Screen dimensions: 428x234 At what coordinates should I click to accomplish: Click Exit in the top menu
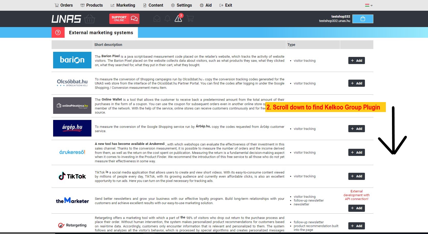226,5
